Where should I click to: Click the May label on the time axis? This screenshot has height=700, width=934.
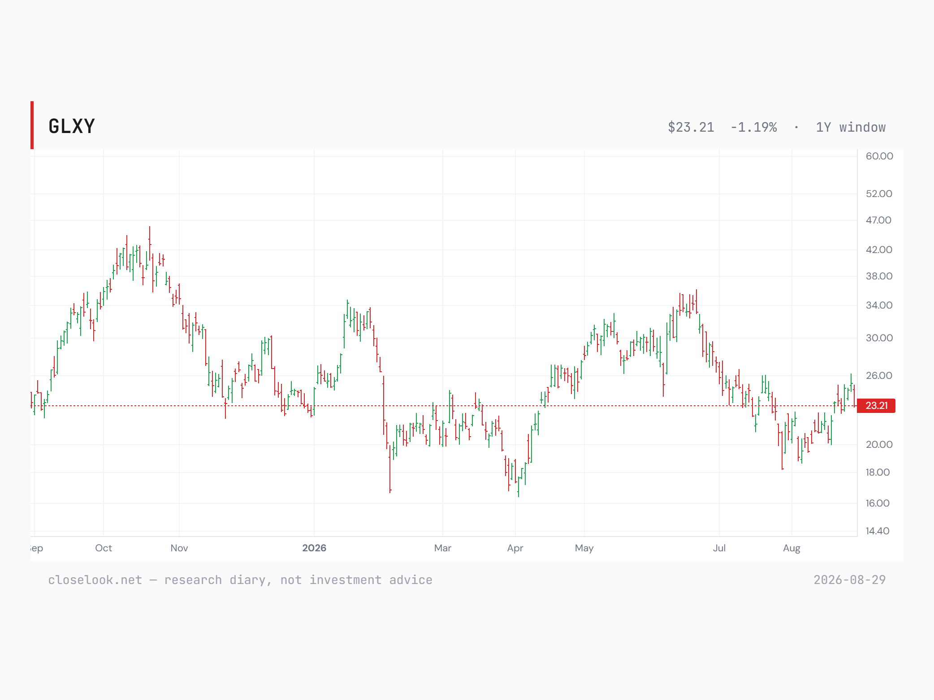coord(584,548)
